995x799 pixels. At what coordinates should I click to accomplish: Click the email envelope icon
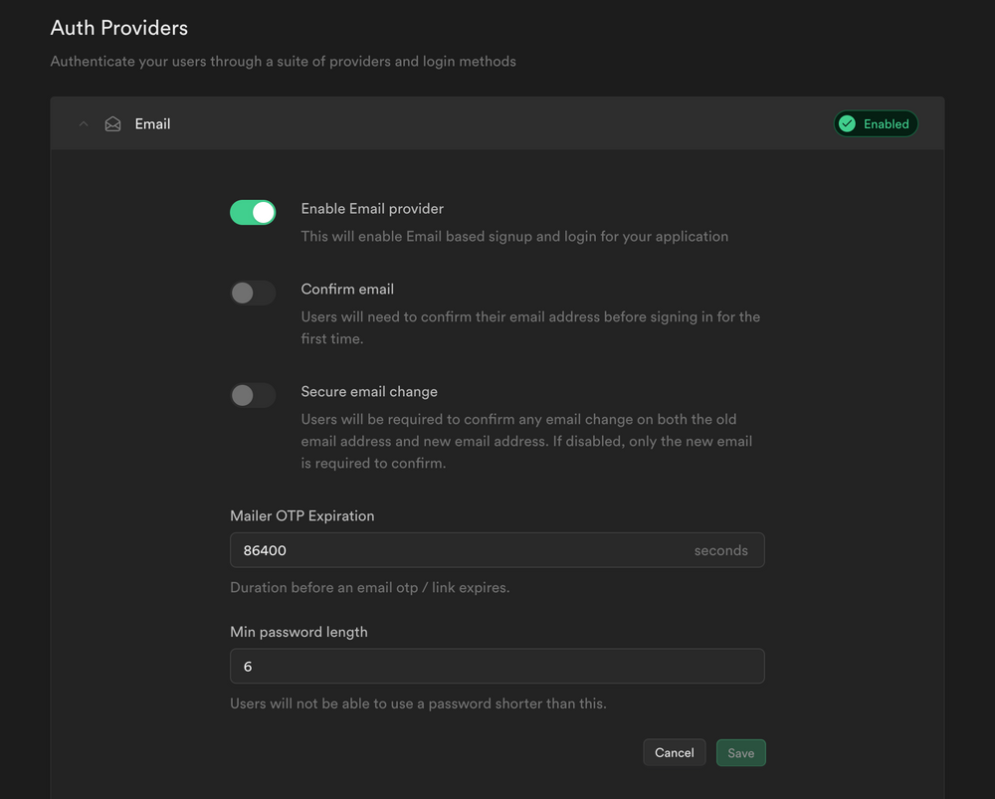112,123
